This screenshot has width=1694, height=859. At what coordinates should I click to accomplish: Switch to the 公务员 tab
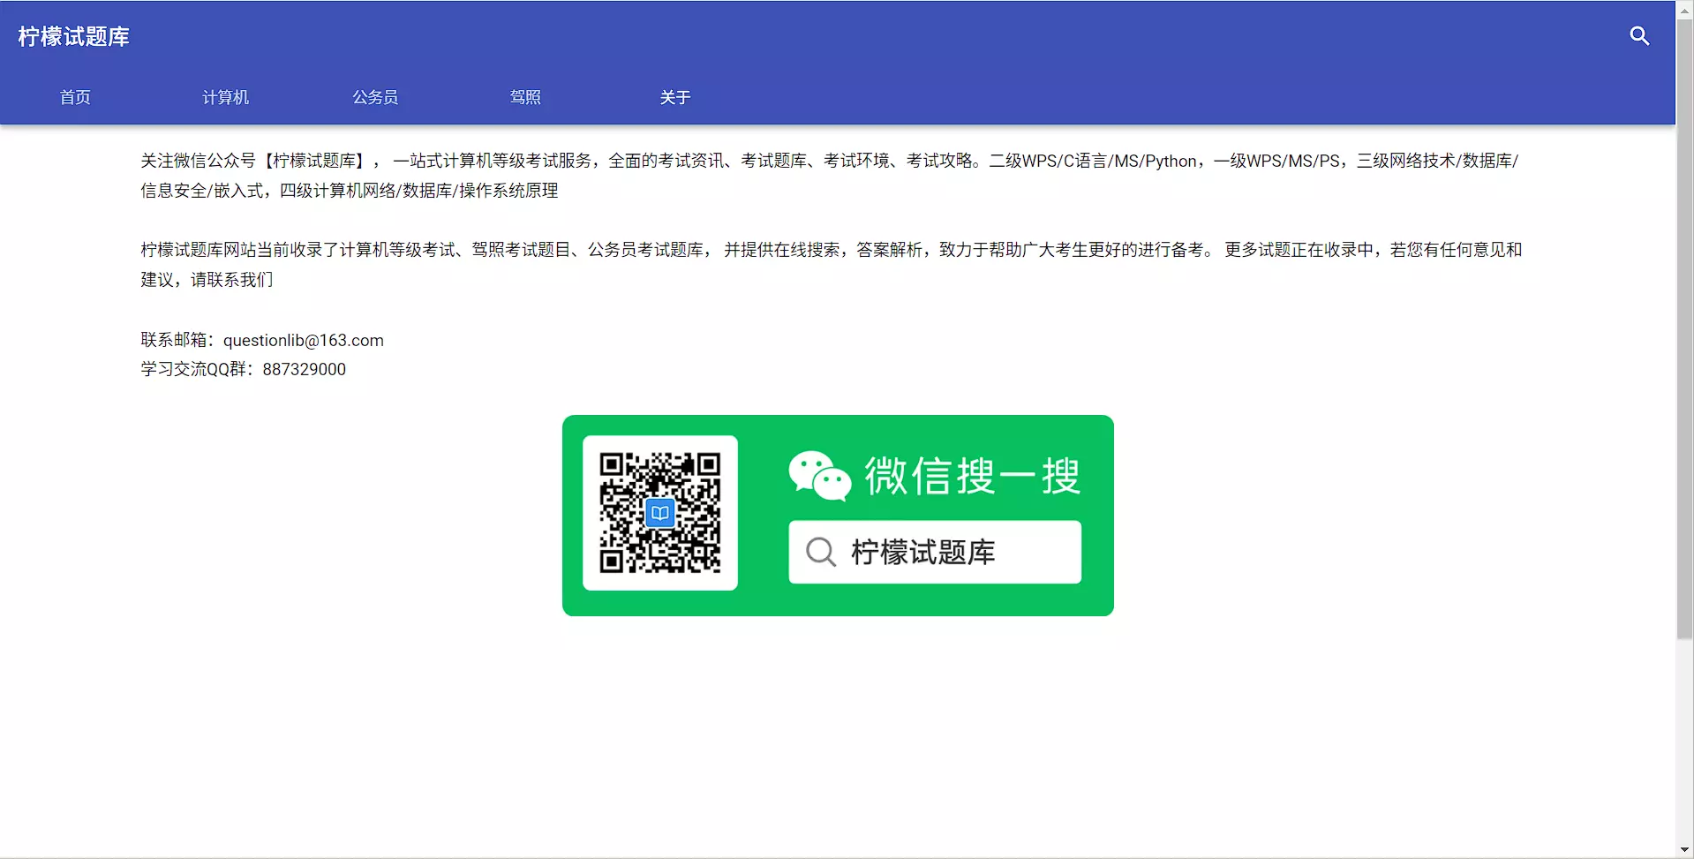pos(375,97)
